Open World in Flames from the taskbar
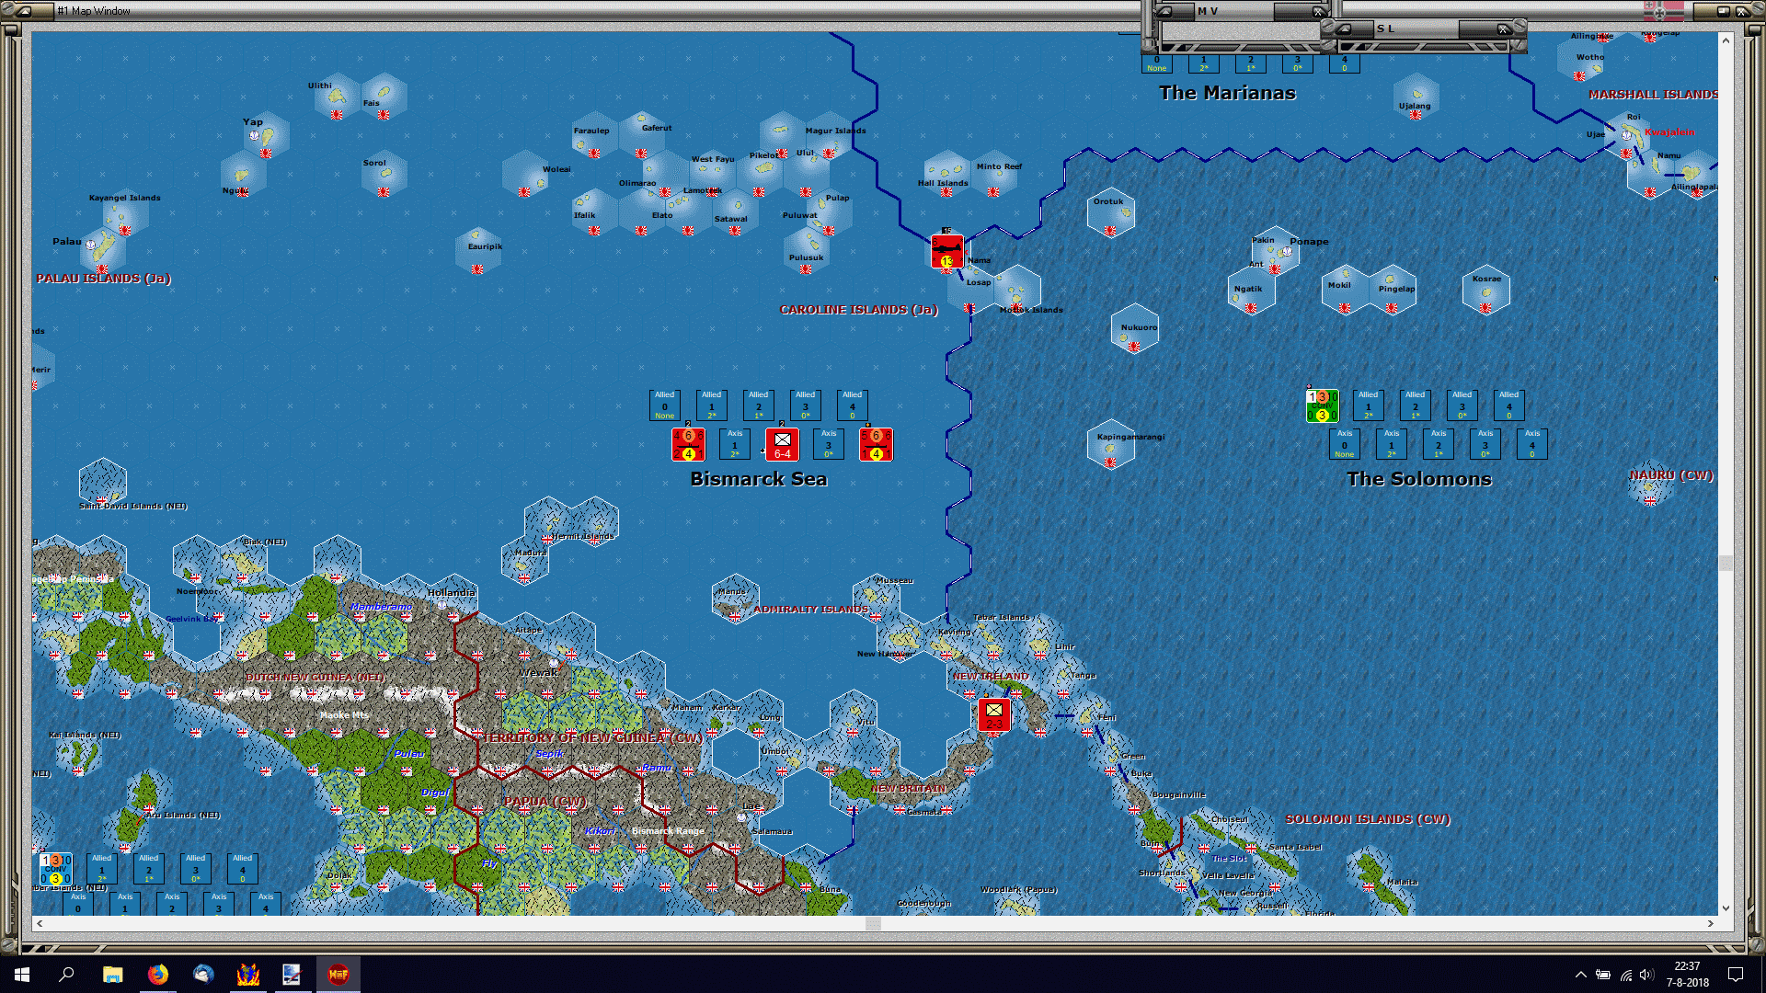 338,975
